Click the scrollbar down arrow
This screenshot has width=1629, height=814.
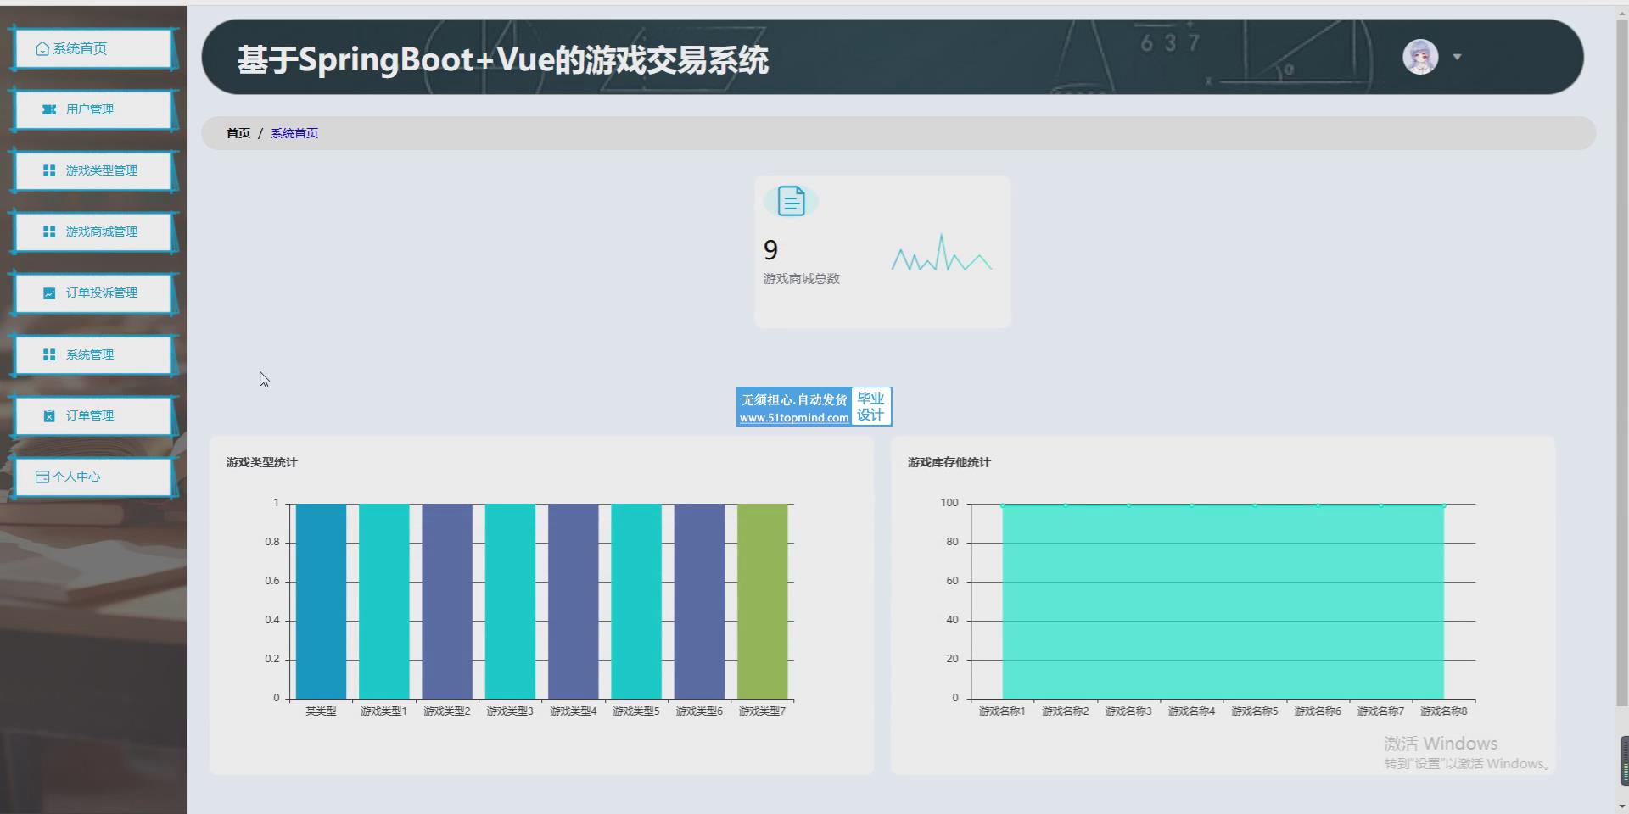tap(1621, 806)
